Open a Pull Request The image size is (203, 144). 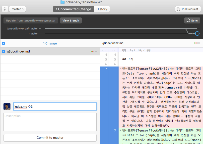[x=188, y=9]
